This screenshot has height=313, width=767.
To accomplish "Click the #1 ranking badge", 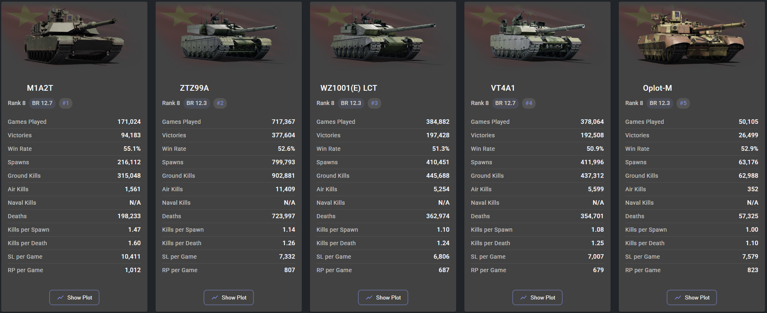I will pos(66,103).
